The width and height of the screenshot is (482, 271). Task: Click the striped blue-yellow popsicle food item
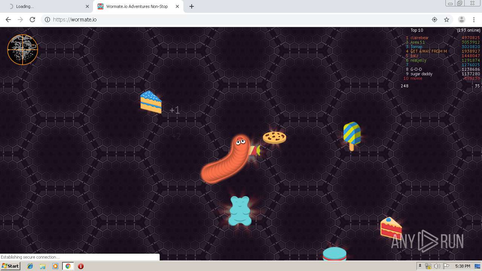(352, 136)
